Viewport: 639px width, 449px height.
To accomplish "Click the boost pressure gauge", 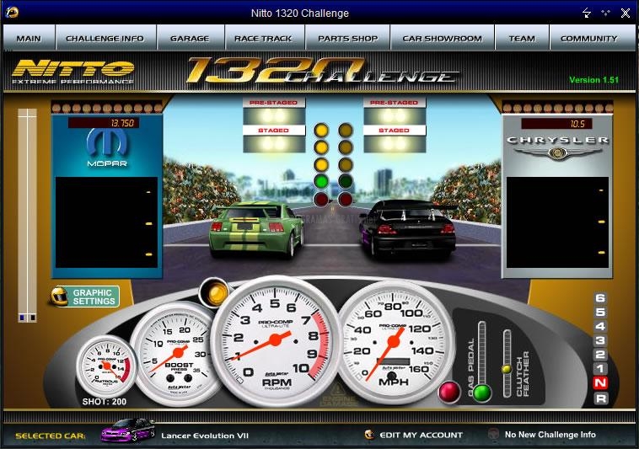I will click(177, 353).
